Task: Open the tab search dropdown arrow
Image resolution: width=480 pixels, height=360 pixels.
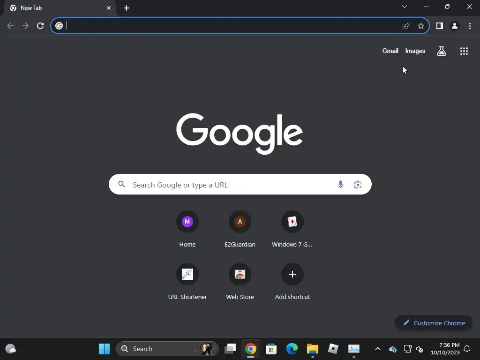Action: [x=405, y=7]
